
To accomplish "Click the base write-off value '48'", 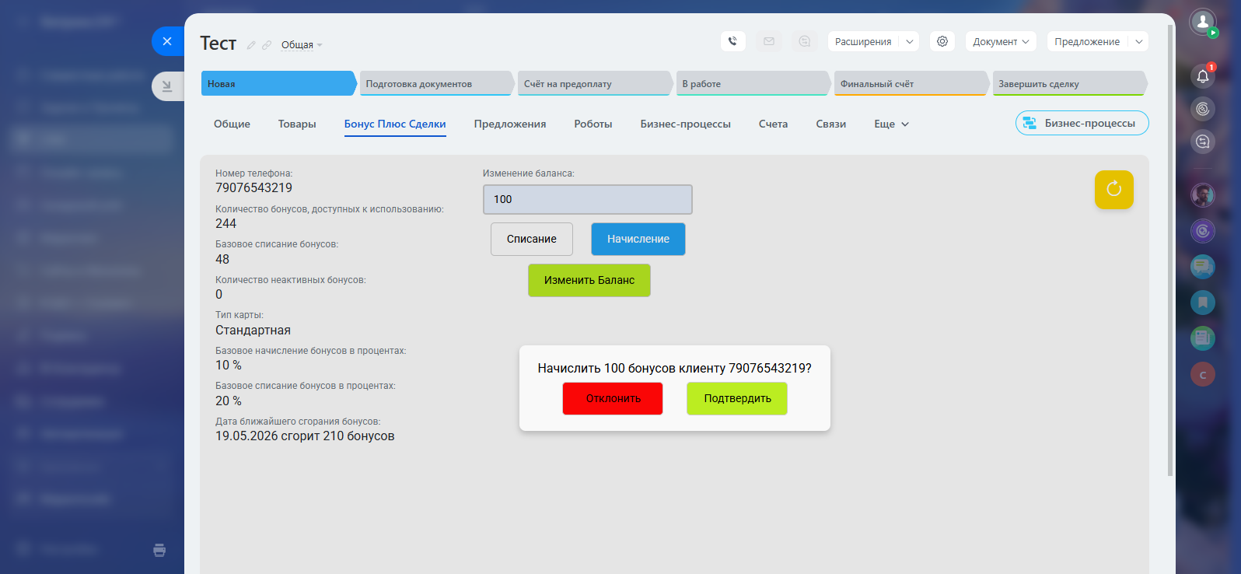I will point(222,259).
